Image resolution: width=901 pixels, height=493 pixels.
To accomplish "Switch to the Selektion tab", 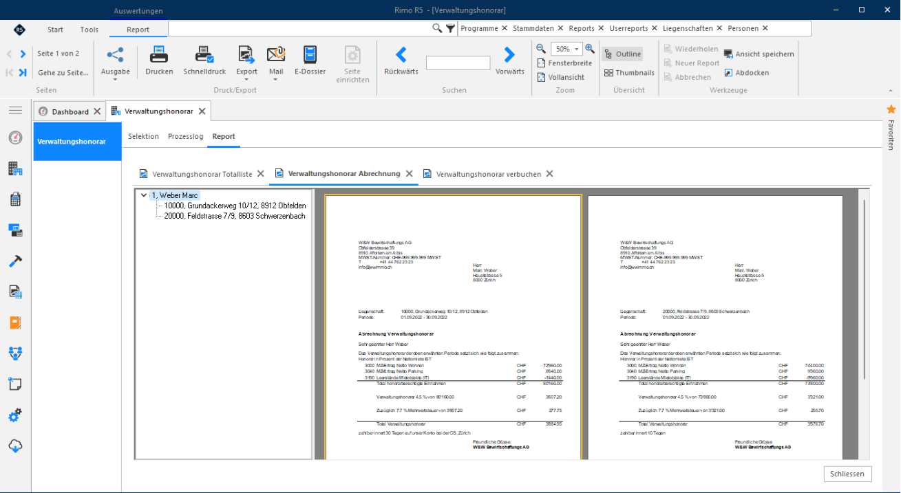I will point(143,136).
